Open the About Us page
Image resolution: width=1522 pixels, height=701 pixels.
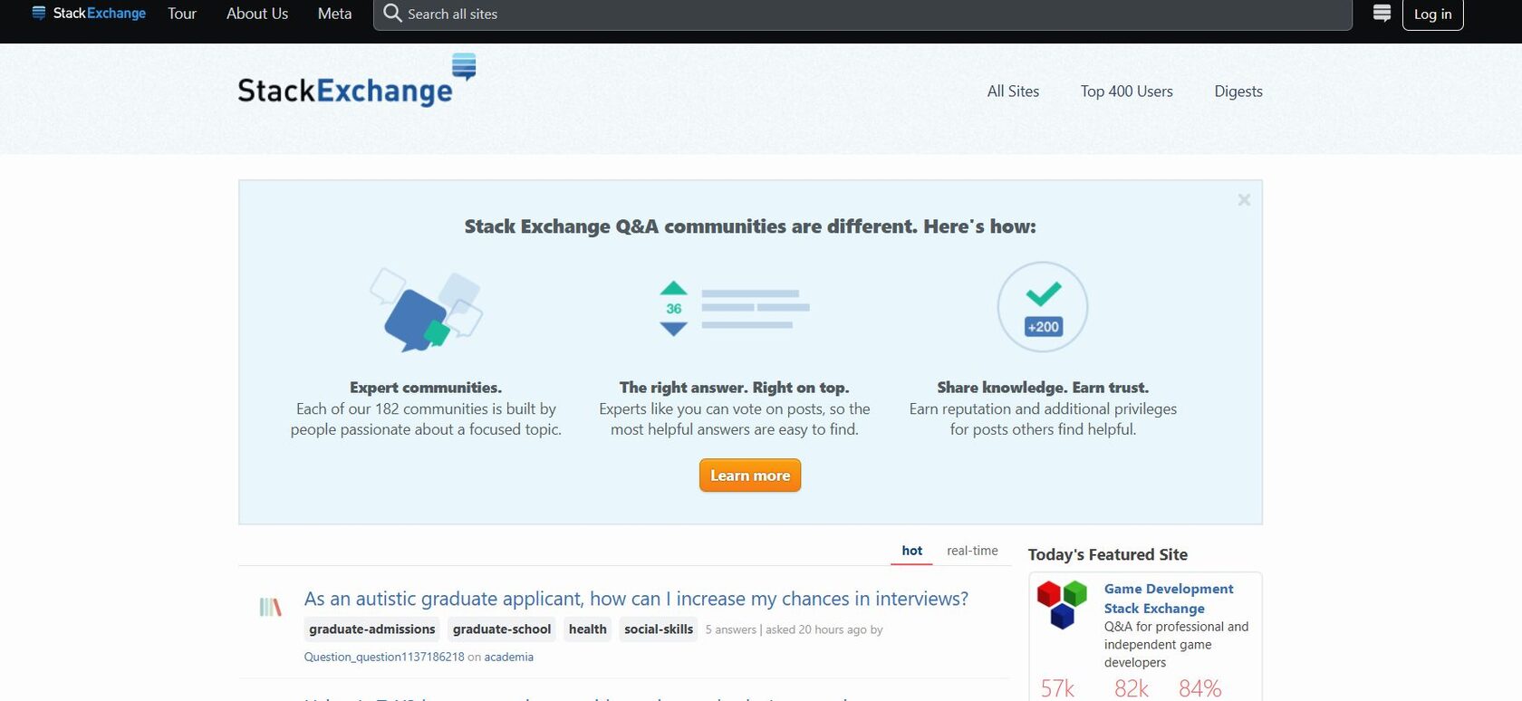click(x=257, y=14)
